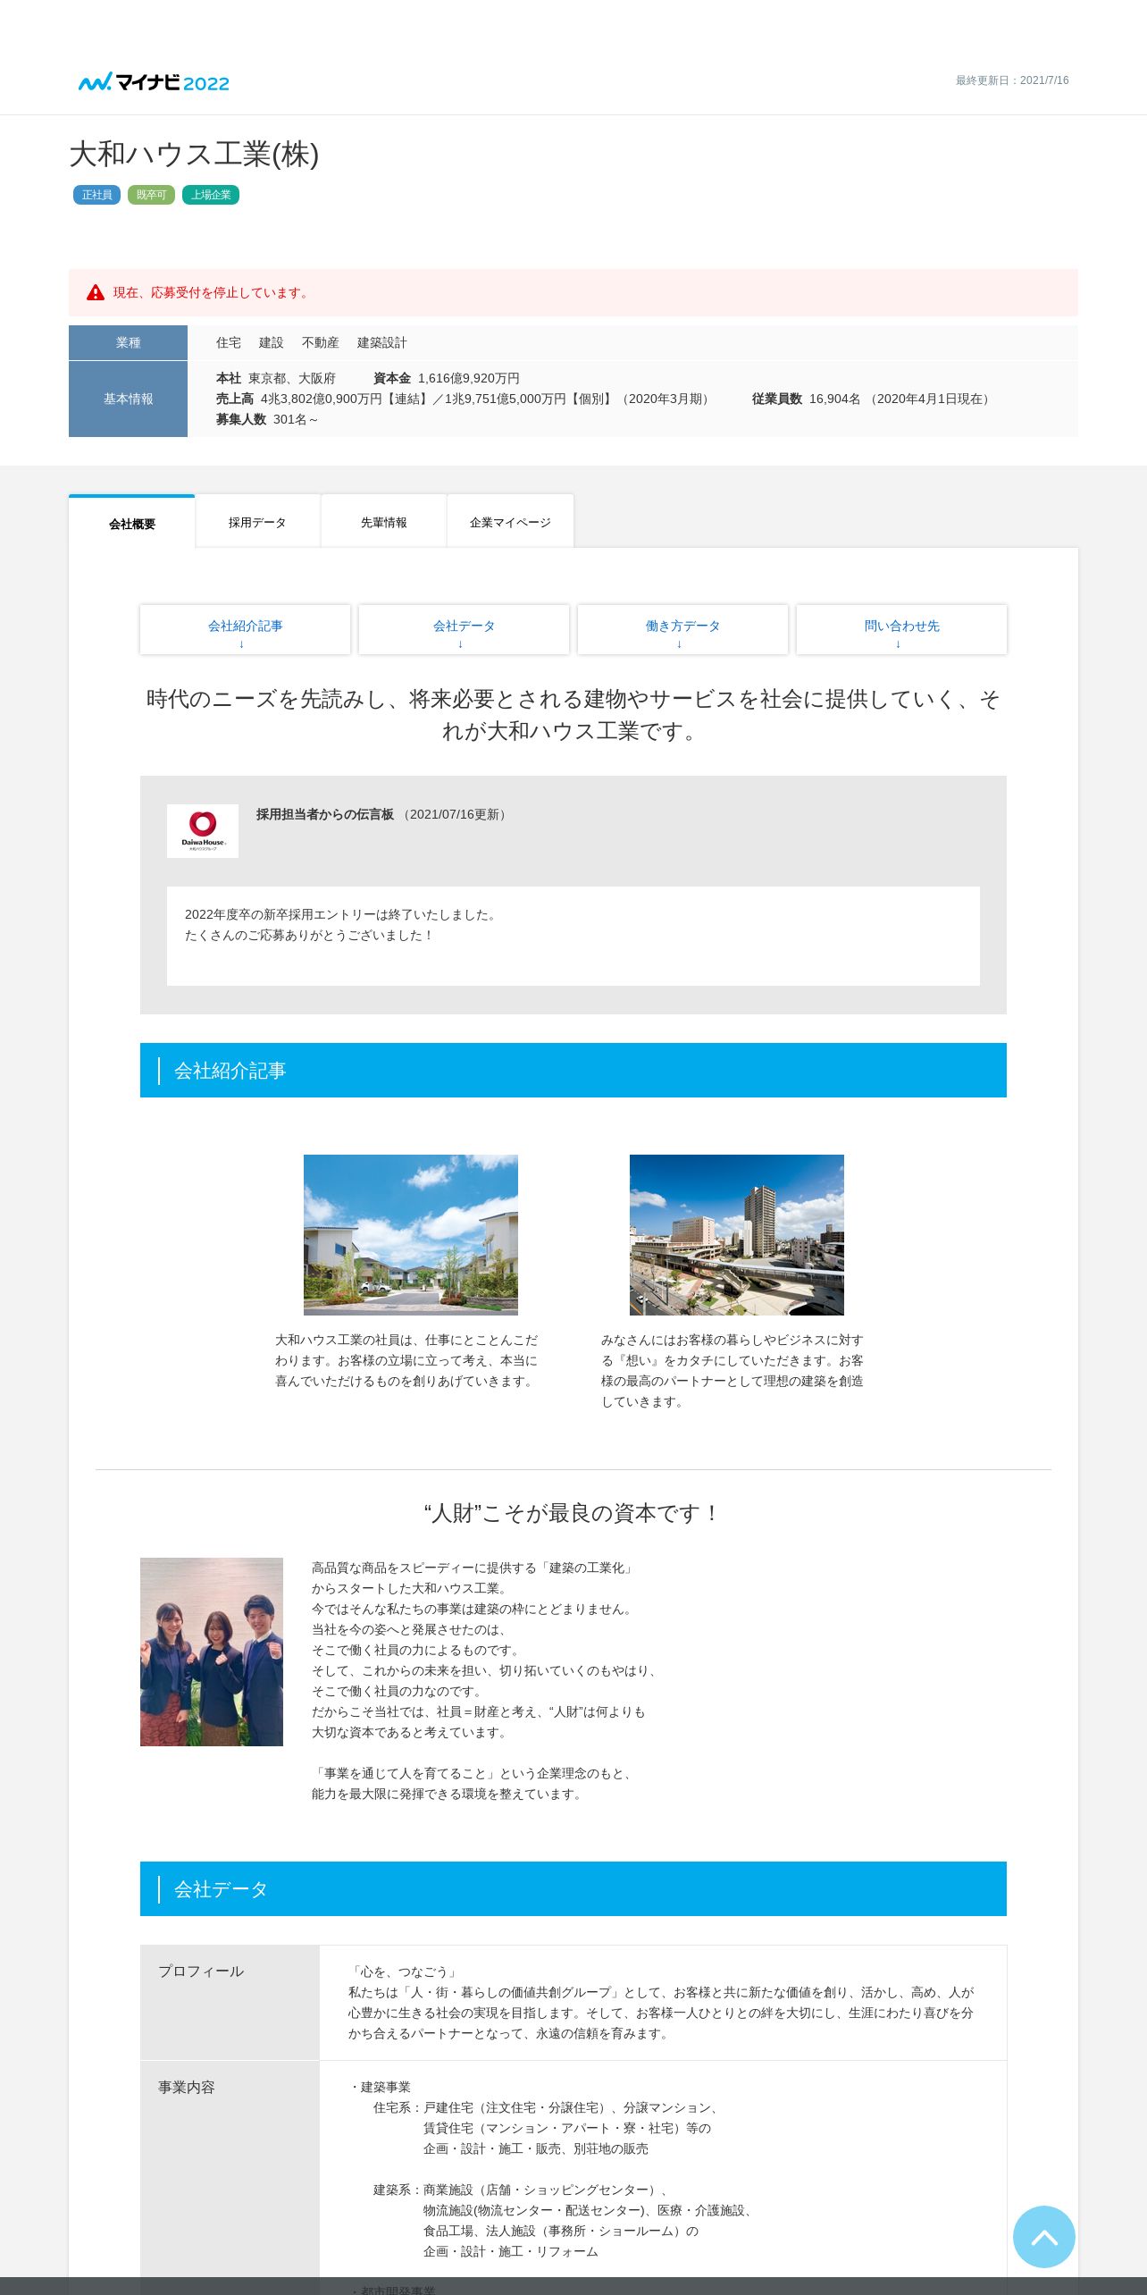Click the 建設 industry label
The width and height of the screenshot is (1147, 2295).
272,342
